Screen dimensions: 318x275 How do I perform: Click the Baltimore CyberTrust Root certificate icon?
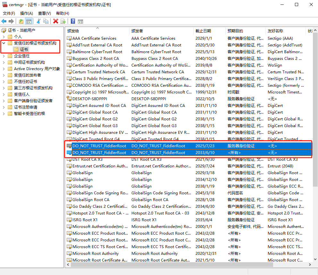[69, 52]
